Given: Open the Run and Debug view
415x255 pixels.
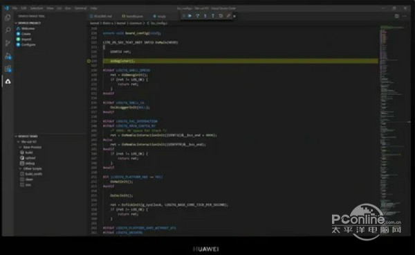Looking at the screenshot, I should (x=8, y=56).
